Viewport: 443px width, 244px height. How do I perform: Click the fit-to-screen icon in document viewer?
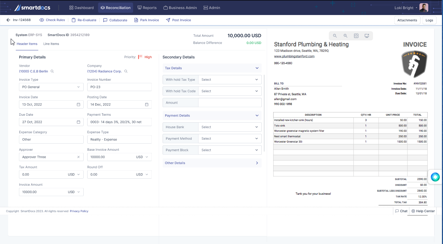click(356, 36)
